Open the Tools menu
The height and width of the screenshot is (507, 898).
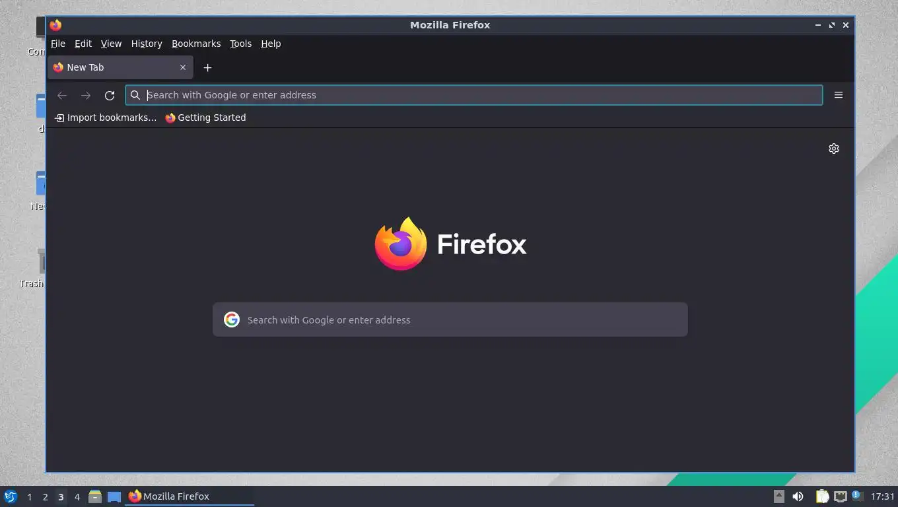pos(240,44)
